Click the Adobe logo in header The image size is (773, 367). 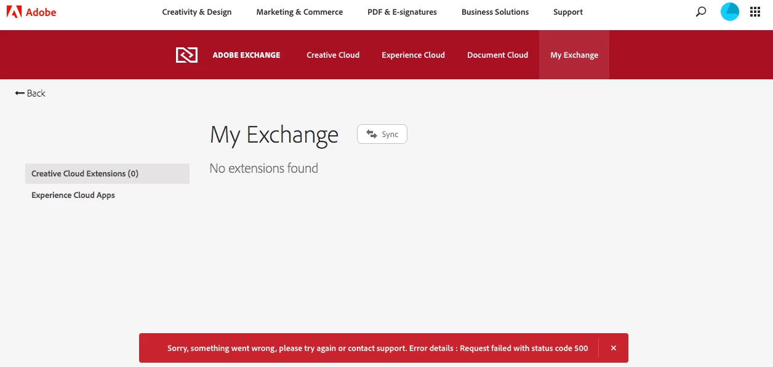(x=31, y=12)
